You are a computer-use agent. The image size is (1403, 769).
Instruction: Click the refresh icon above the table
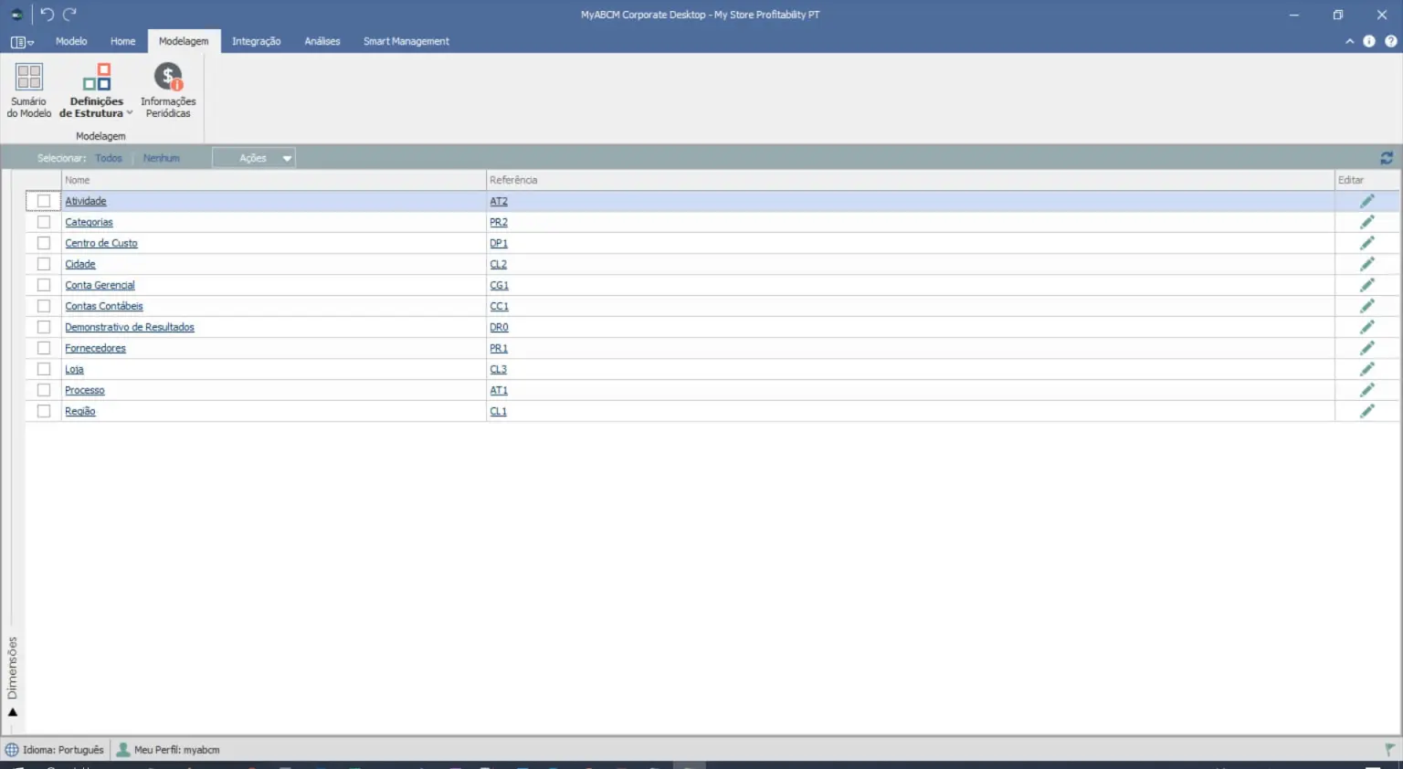click(x=1386, y=158)
